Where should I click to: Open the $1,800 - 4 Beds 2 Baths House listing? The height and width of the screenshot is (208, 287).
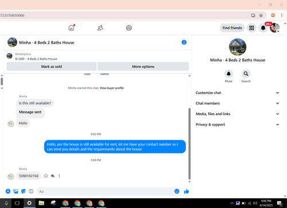(36, 59)
